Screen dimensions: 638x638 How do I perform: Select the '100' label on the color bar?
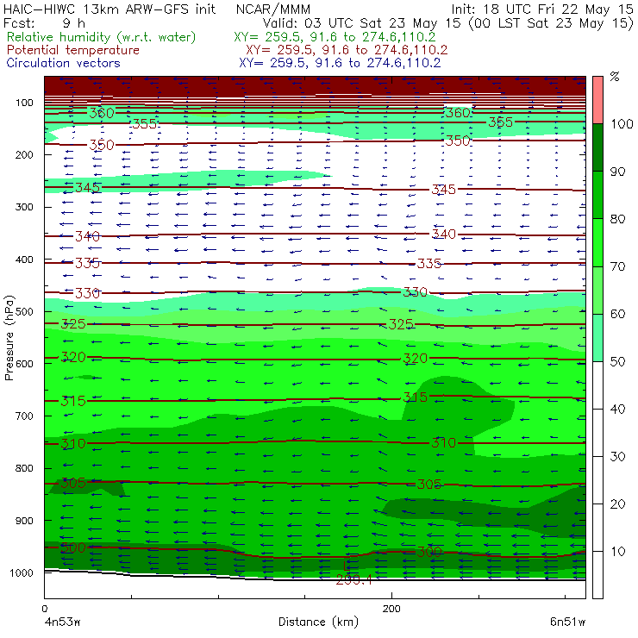[622, 123]
